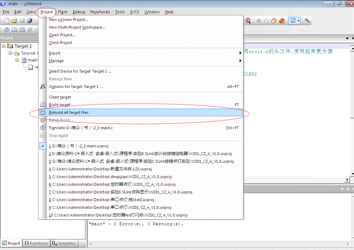354x250 pixels.
Task: Click the editor scroll-right arrow
Action: (x=347, y=180)
